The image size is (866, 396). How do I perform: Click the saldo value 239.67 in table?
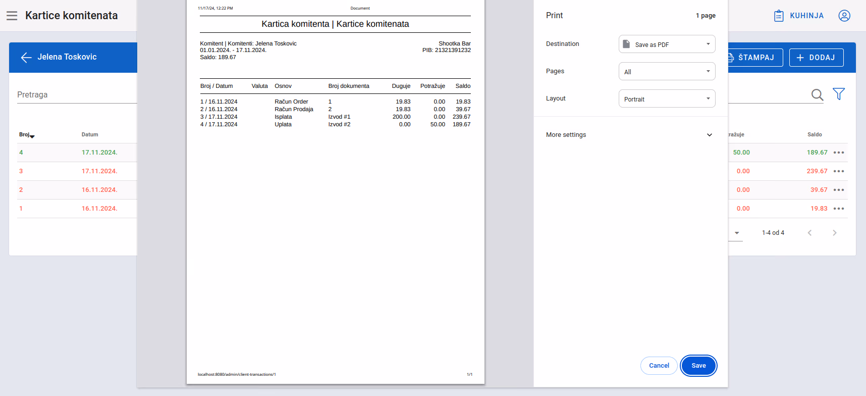point(817,171)
